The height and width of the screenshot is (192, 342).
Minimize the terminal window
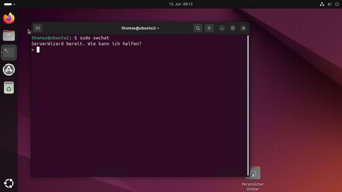click(x=222, y=28)
